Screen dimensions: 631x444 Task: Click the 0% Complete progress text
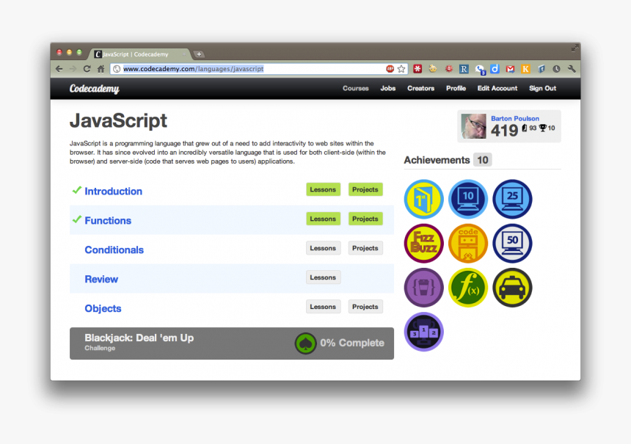coord(352,343)
